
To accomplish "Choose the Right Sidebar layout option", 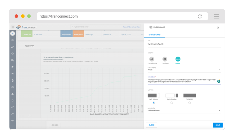I will click(172, 103).
